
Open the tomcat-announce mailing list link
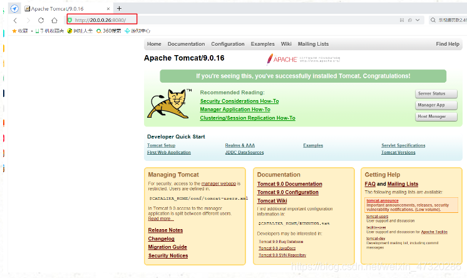pos(382,201)
